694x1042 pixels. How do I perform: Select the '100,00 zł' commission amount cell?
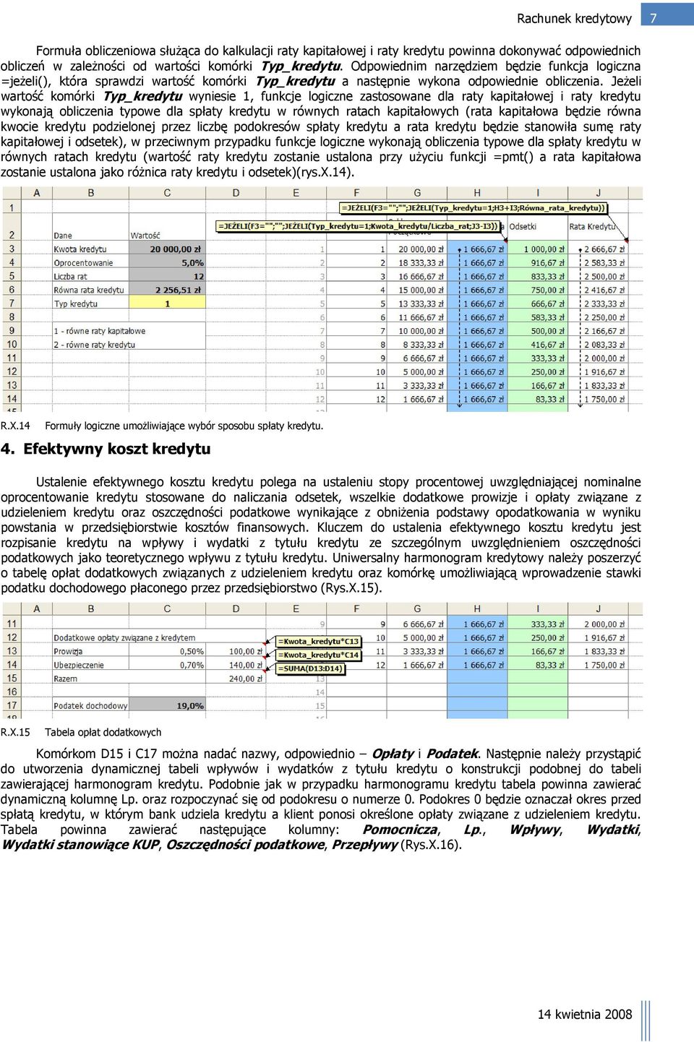(236, 651)
